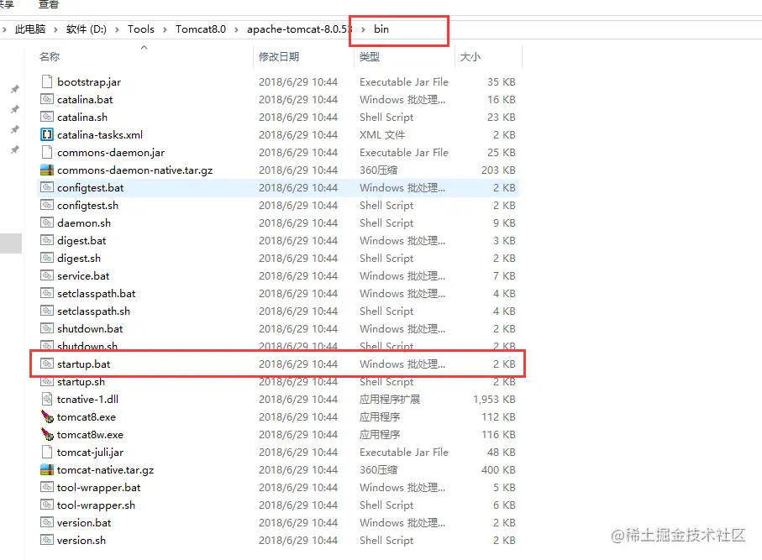Click the tomcat8w.exe application icon
Screen dimensions: 762x560
pos(47,434)
